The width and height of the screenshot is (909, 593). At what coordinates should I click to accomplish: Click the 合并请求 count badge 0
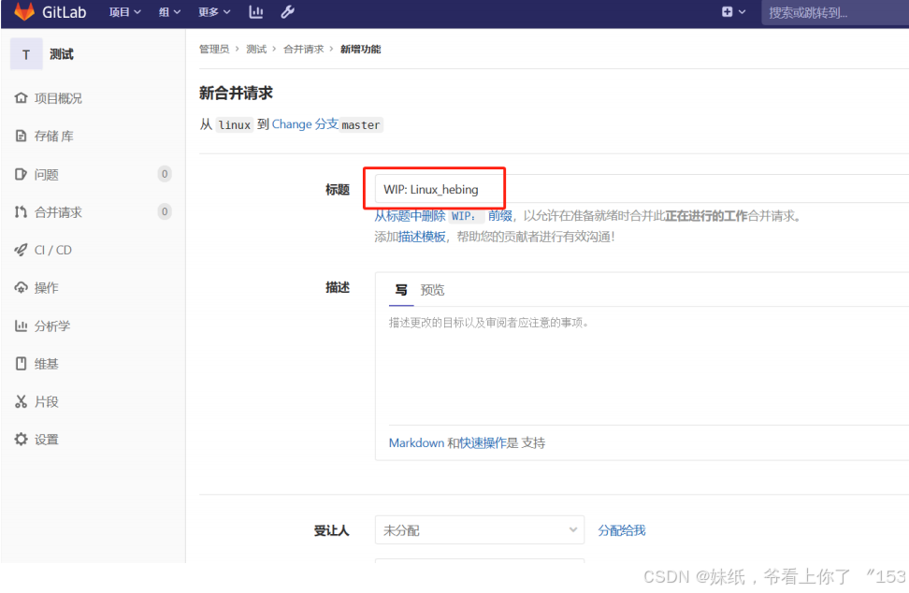point(165,211)
